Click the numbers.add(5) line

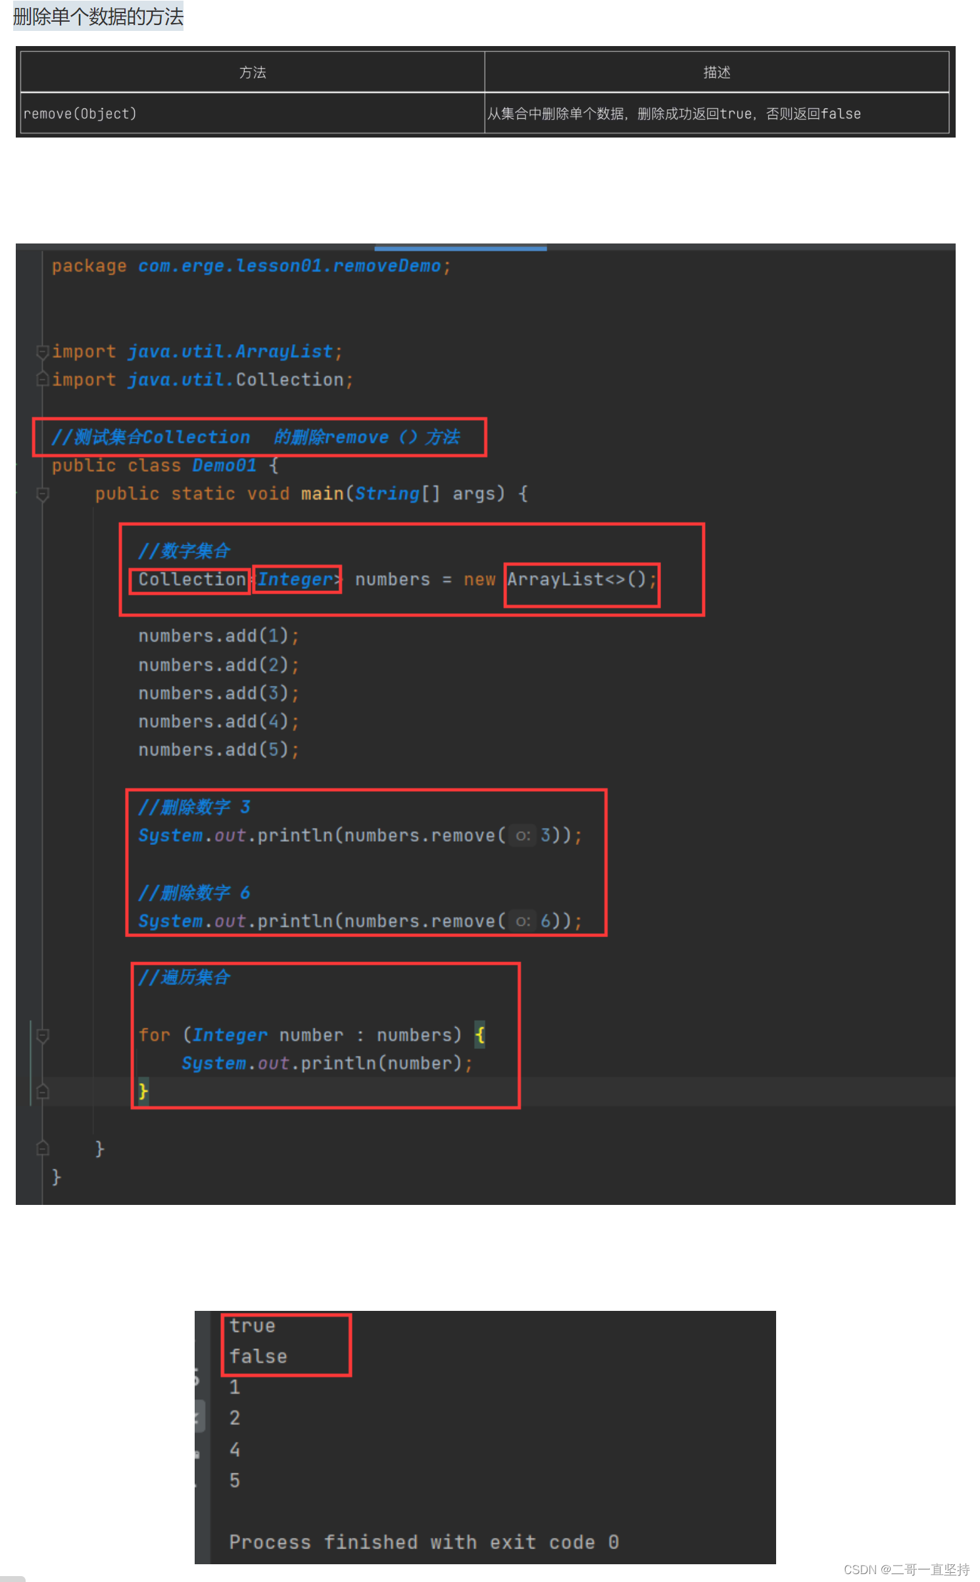(218, 750)
